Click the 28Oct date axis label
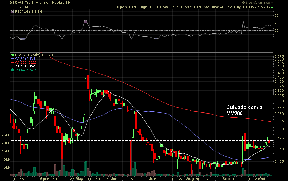 coord(260,179)
